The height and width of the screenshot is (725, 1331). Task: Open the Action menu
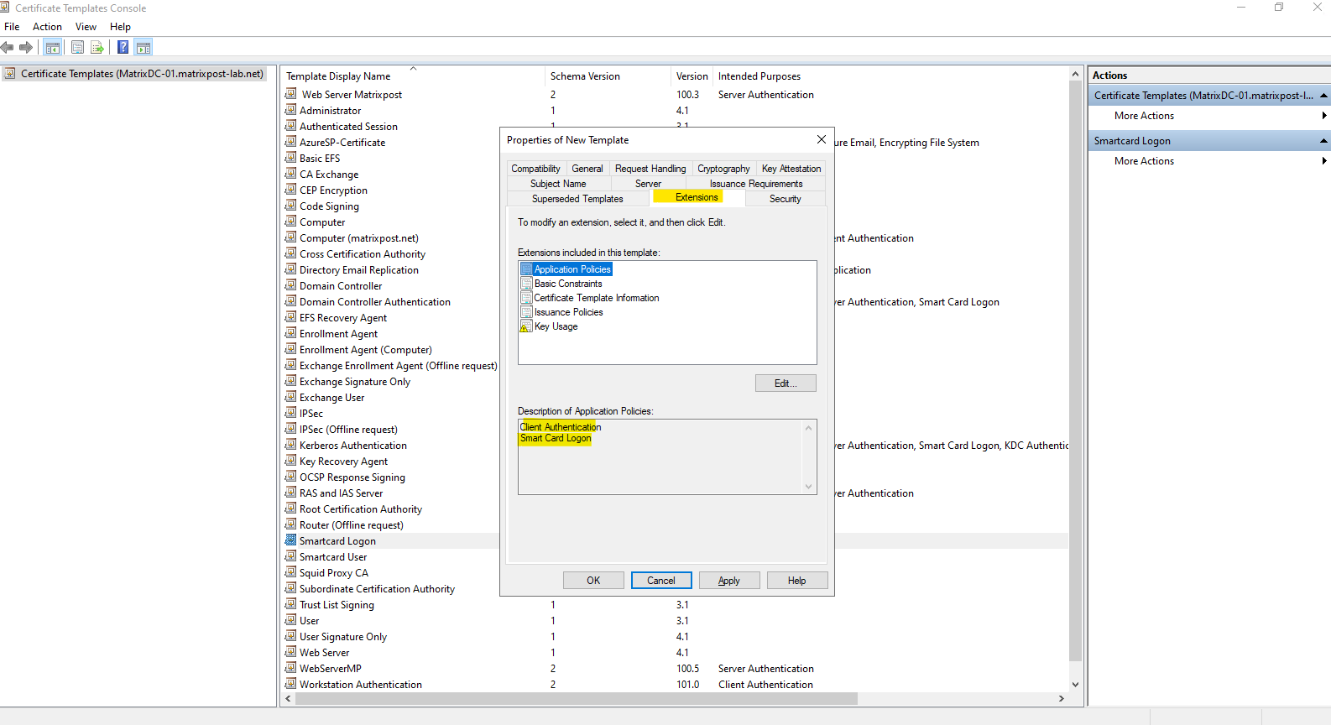(x=47, y=27)
